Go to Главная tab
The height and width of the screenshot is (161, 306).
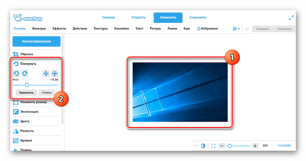[x=109, y=17]
